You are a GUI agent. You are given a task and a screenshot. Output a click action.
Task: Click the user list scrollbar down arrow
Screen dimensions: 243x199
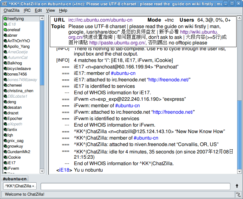click(42, 171)
